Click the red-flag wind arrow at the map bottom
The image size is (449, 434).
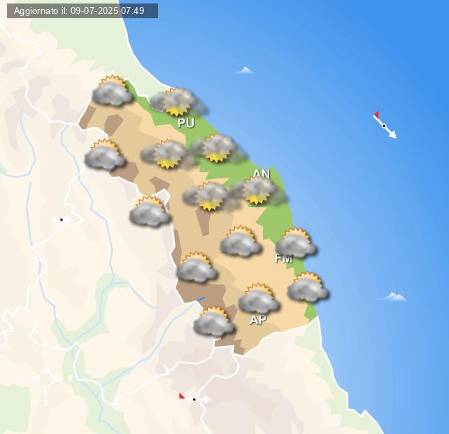click(194, 398)
